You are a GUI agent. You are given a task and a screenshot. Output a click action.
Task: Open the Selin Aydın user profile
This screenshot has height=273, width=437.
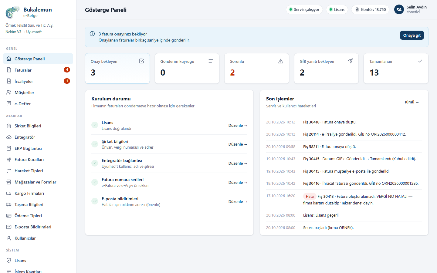(411, 9)
